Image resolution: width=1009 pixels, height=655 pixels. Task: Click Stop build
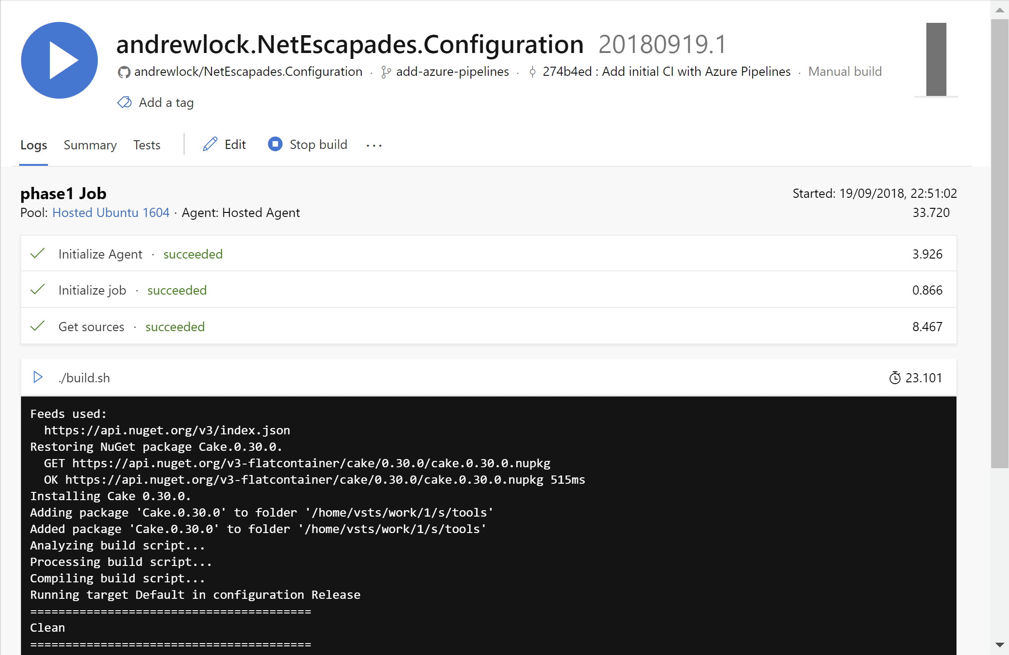click(307, 144)
